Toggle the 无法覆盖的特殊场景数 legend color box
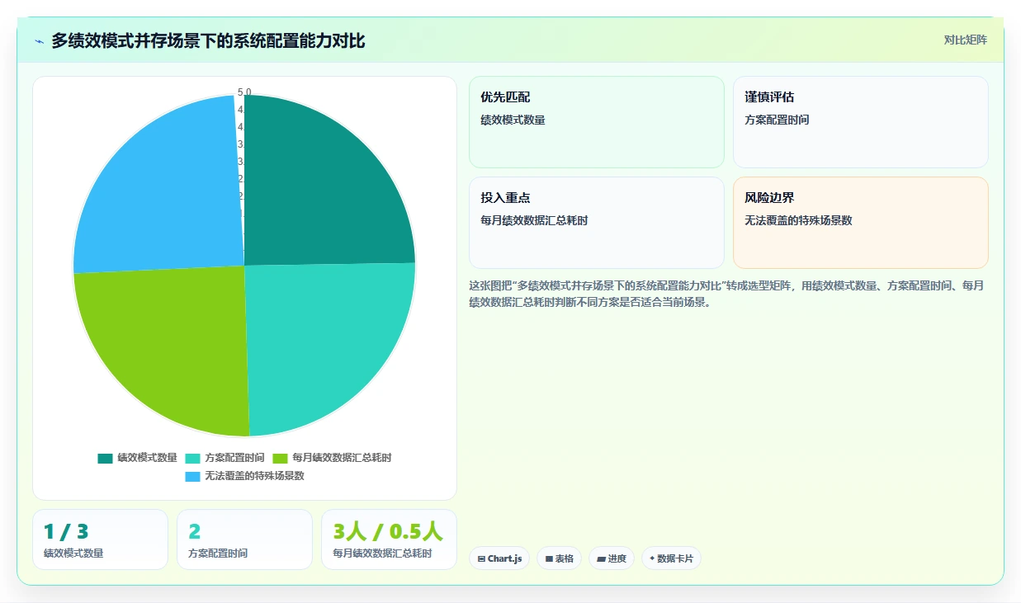 click(192, 476)
